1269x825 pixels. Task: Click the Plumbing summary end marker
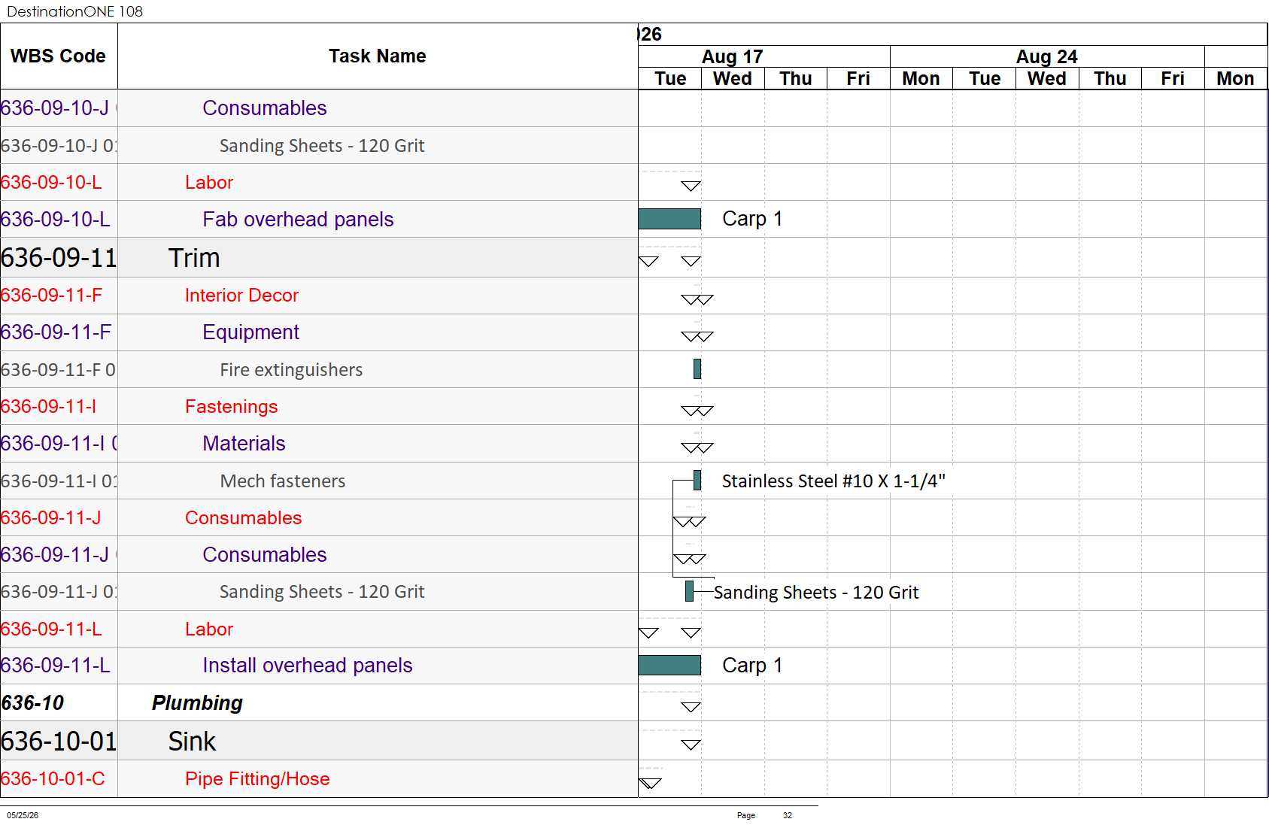[x=691, y=707]
